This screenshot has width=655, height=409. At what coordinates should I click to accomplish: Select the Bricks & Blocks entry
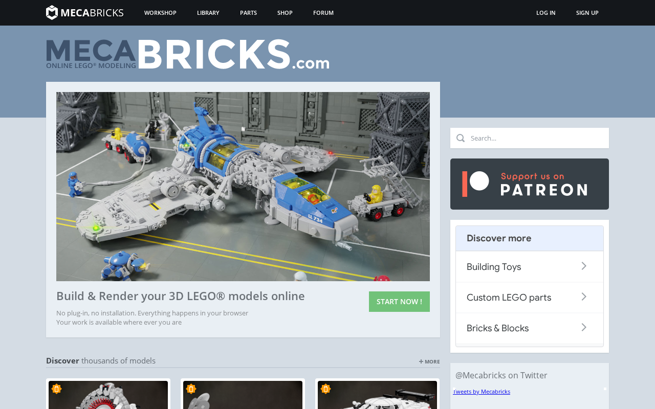[530, 328]
